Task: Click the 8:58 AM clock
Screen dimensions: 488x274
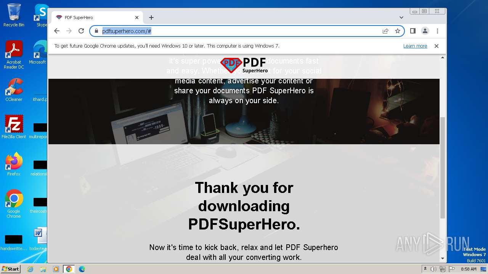Action: pos(469,269)
